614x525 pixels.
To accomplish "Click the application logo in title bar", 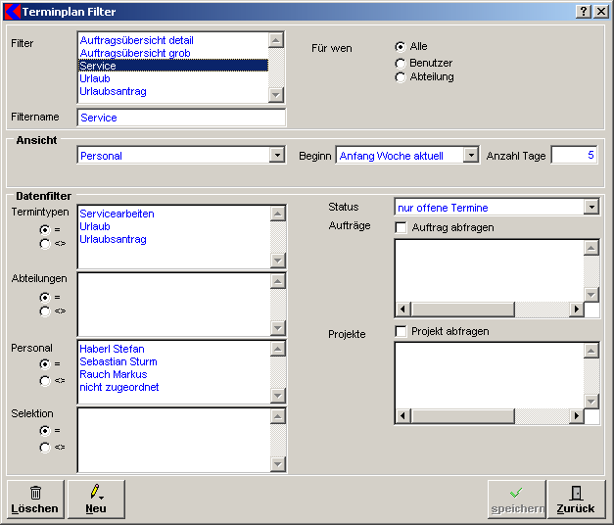I will [x=12, y=12].
